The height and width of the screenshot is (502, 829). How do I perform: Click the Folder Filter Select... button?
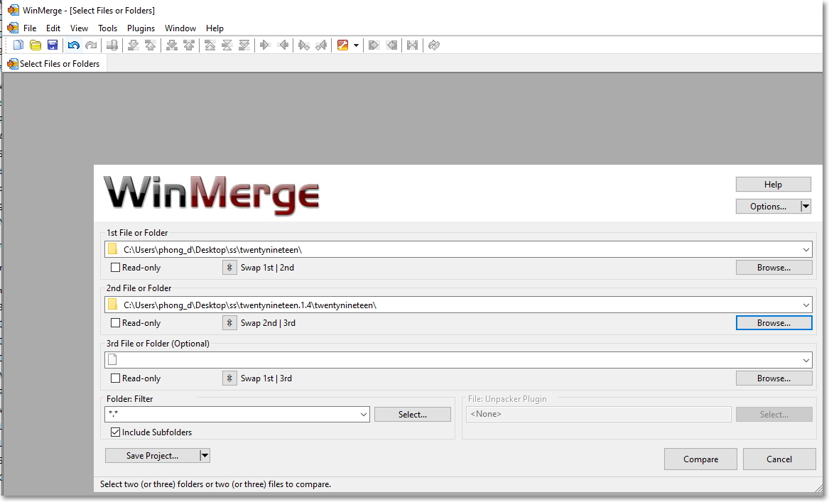coord(413,414)
